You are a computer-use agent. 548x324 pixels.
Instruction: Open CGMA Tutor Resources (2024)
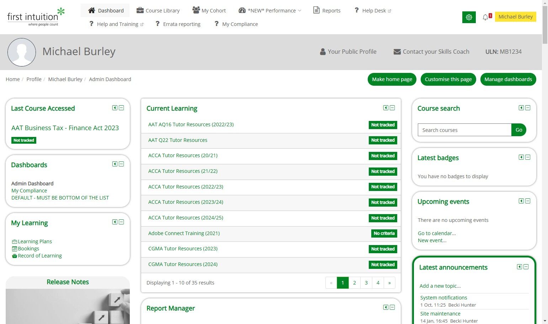[x=183, y=264]
